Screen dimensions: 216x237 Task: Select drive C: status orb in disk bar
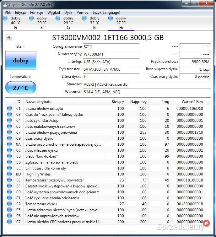(x=58, y=19)
